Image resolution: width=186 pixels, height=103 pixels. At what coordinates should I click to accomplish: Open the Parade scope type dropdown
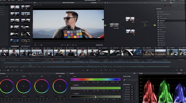(x=180, y=73)
